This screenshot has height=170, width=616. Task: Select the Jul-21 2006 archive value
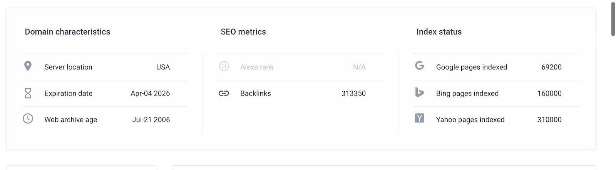[x=151, y=120]
